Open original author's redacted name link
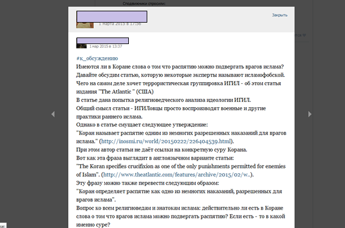The width and height of the screenshot is (345, 228). pyautogui.click(x=103, y=40)
